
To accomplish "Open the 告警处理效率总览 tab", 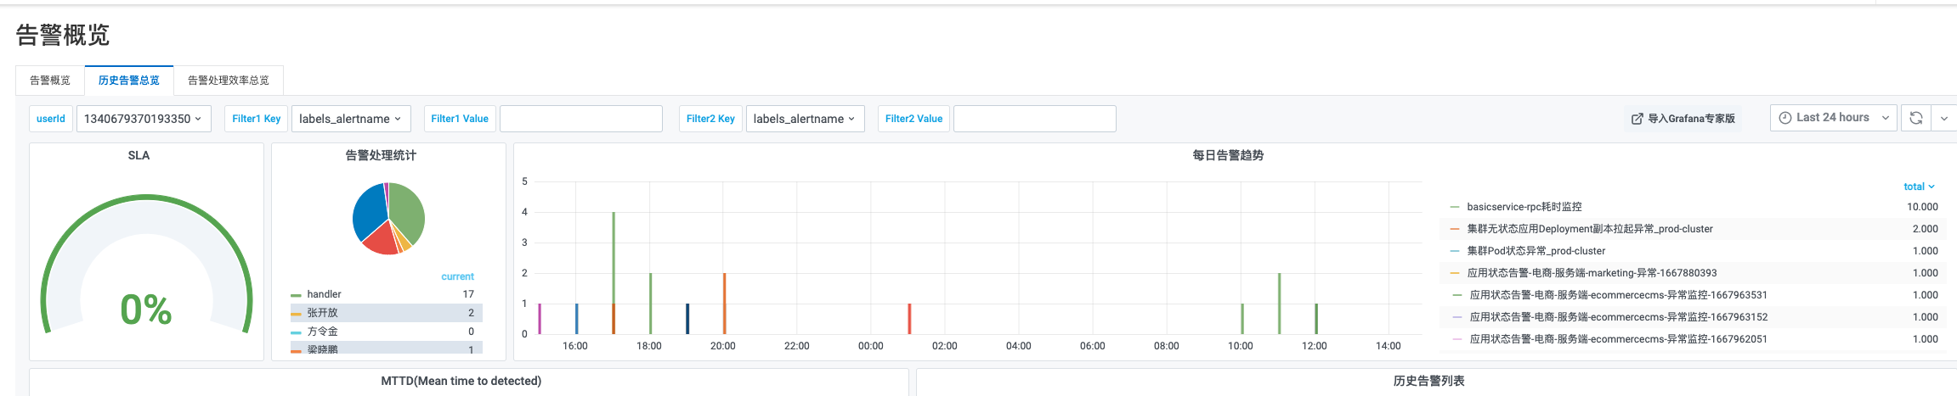I will coord(229,81).
